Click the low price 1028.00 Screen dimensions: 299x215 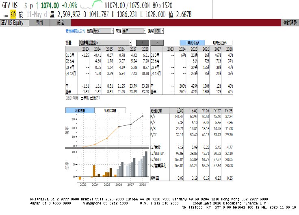pos(154,15)
